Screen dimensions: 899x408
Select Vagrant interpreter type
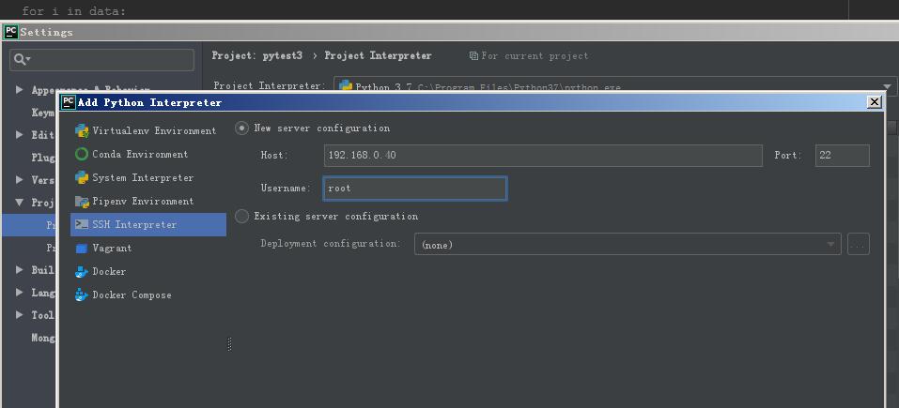pos(147,248)
